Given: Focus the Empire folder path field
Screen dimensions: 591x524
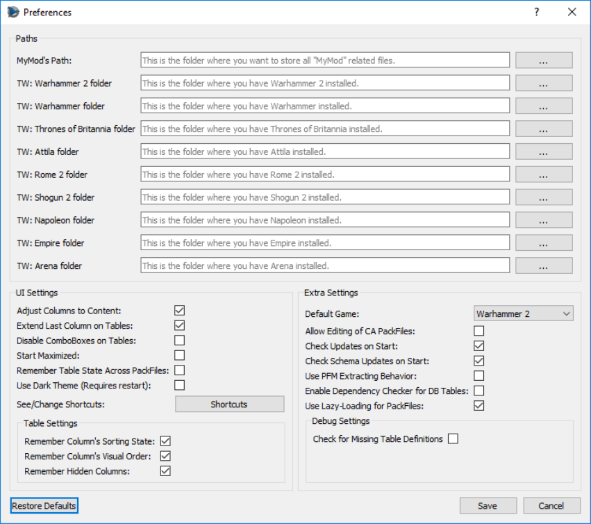Looking at the screenshot, I should [x=325, y=243].
